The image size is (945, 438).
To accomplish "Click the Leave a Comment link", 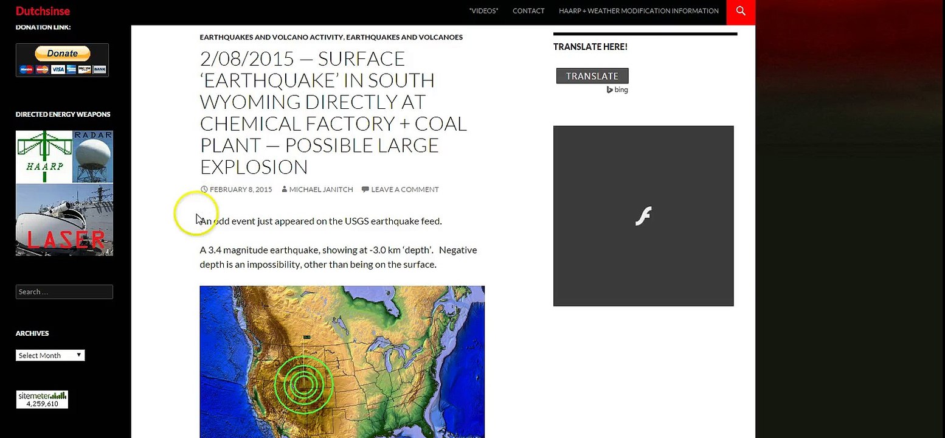I will tap(405, 190).
